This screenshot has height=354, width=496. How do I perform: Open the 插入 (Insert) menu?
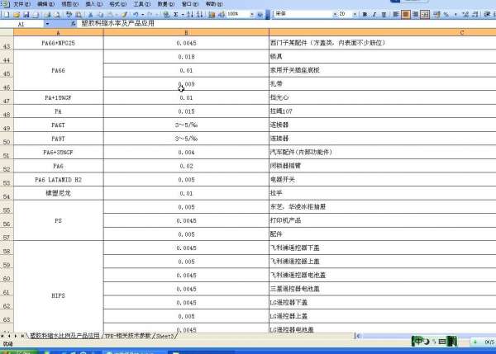point(94,4)
